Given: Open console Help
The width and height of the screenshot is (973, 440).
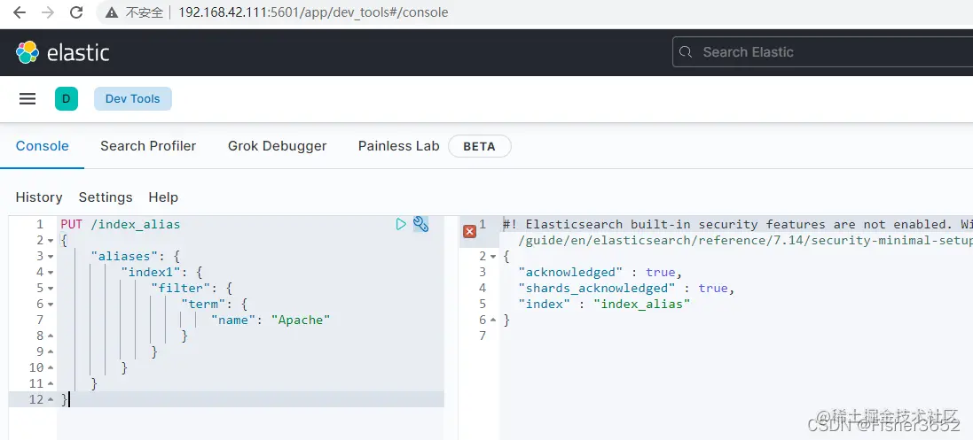Looking at the screenshot, I should tap(163, 197).
